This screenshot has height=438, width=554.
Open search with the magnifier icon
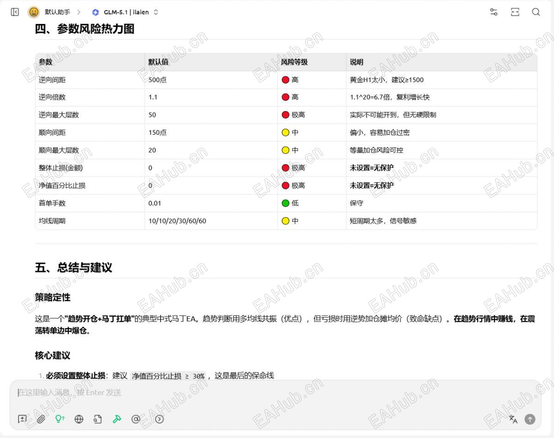(x=536, y=12)
